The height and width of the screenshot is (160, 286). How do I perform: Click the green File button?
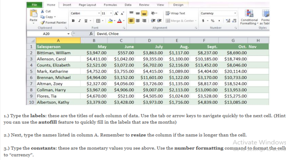(x=35, y=5)
